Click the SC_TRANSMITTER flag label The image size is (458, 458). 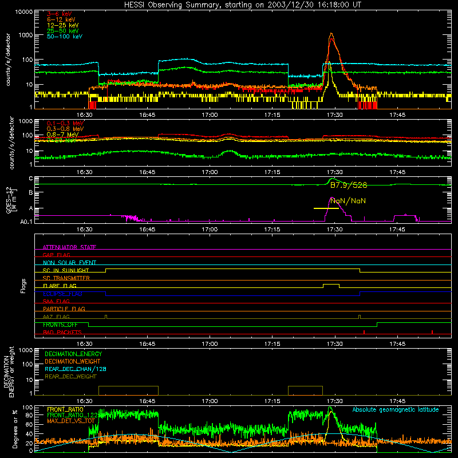66,278
